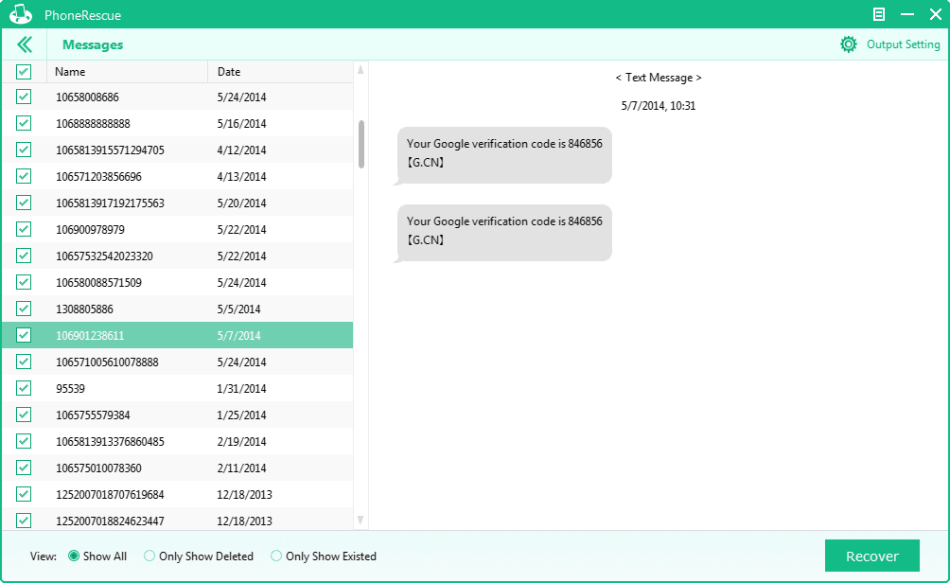The image size is (950, 583).
Task: Click highlighted row 106901238611
Action: click(x=178, y=335)
